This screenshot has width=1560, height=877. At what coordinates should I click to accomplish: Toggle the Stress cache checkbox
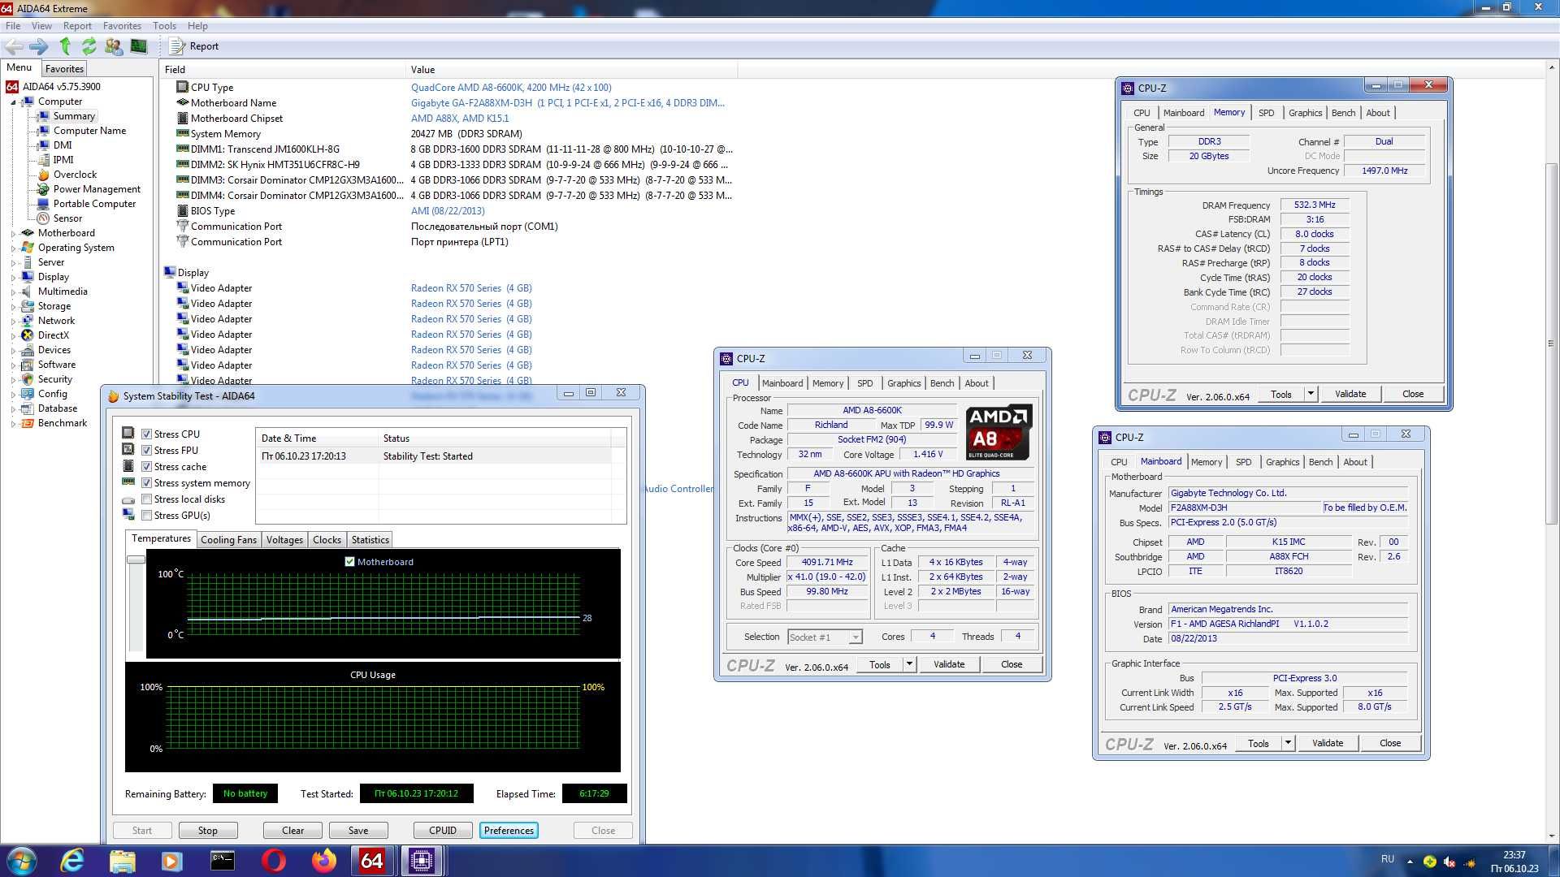[x=147, y=467]
